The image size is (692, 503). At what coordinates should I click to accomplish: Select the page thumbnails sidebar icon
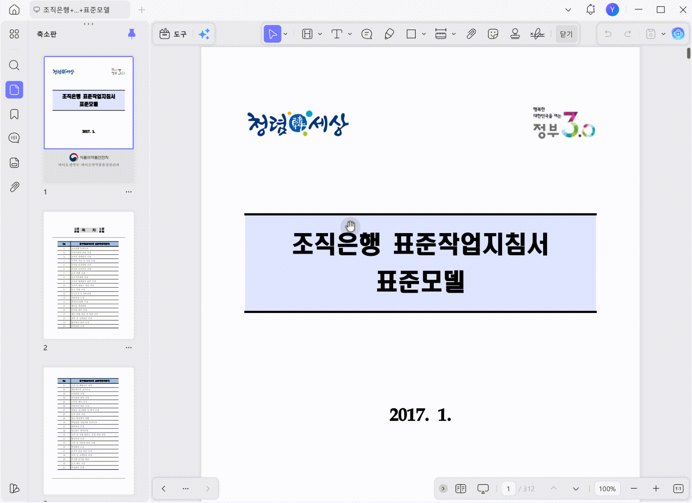pyautogui.click(x=14, y=90)
